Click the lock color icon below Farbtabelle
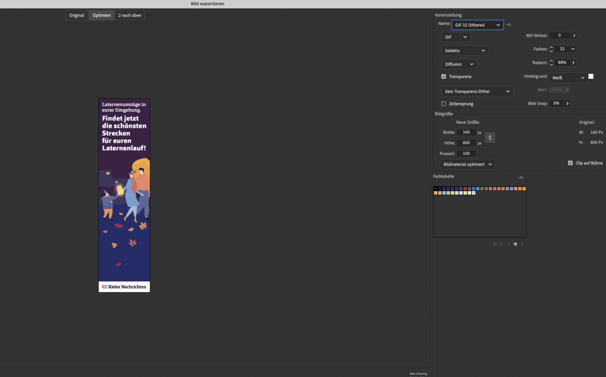 coord(508,244)
